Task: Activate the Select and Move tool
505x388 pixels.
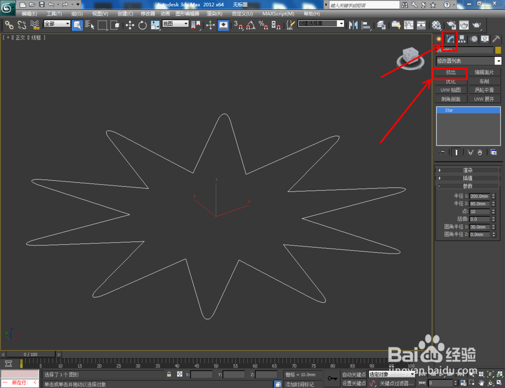Action: pos(130,25)
